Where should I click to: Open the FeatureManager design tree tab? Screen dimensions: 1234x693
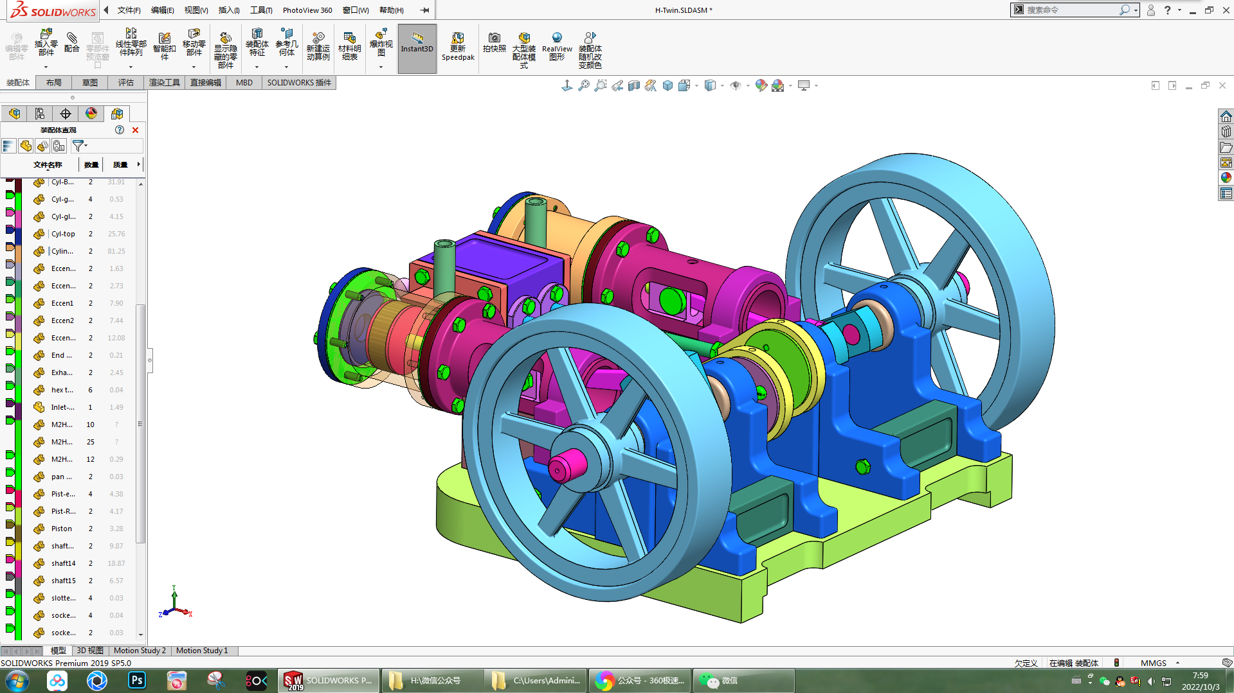tap(14, 114)
